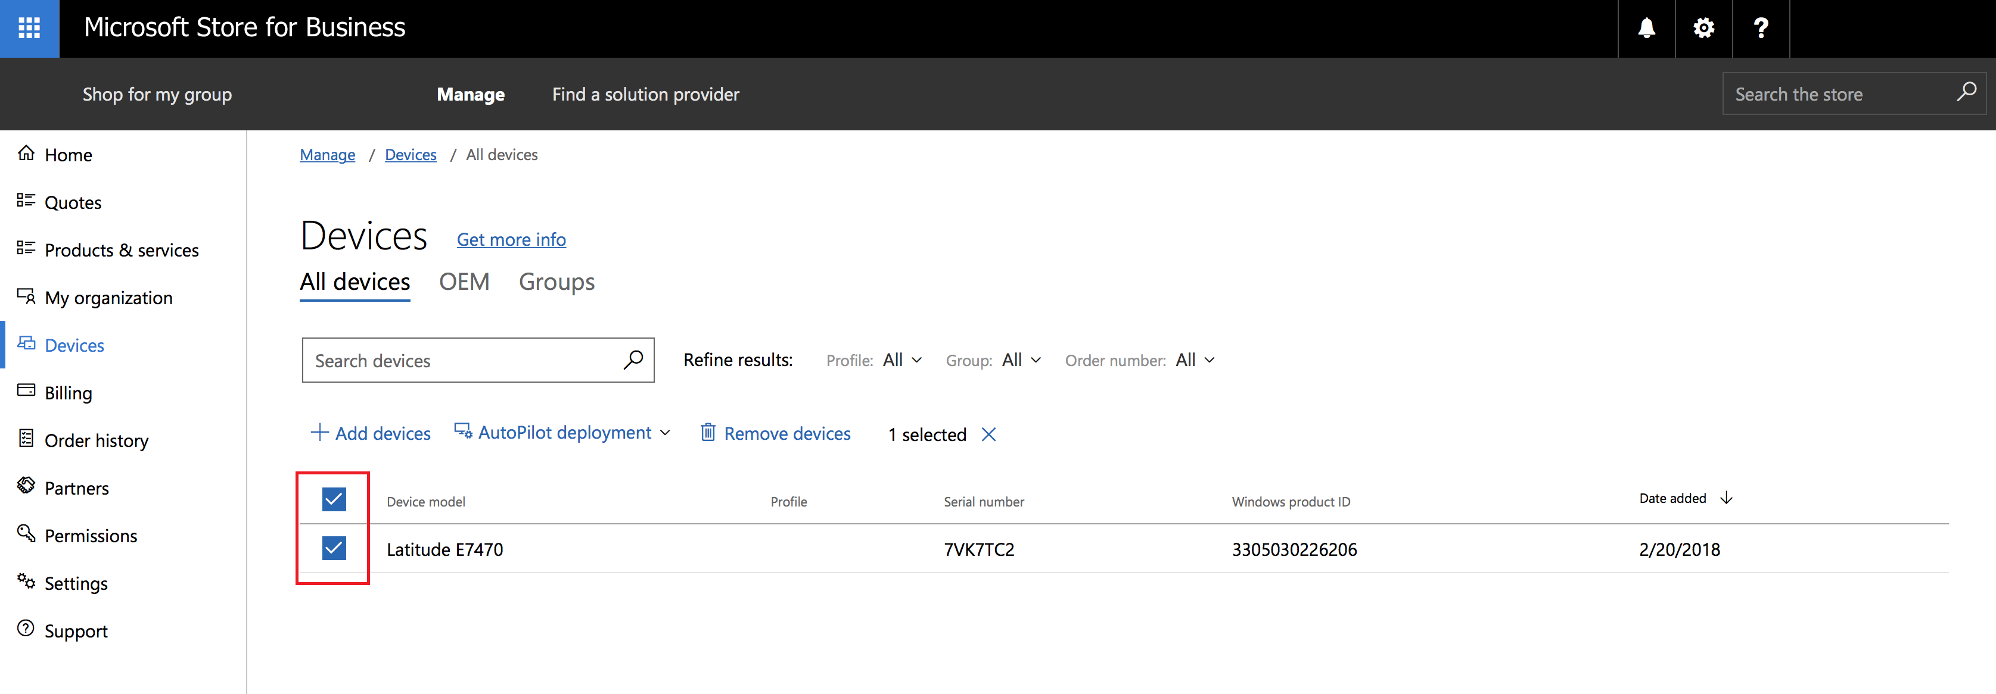This screenshot has width=1996, height=694.
Task: Open the Order number filter dropdown
Action: (x=1195, y=359)
